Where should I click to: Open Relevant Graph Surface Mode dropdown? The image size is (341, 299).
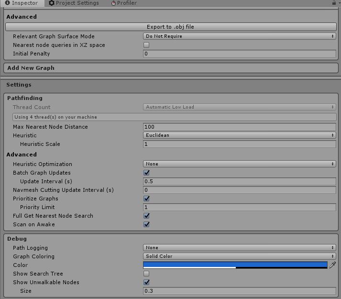click(x=240, y=36)
